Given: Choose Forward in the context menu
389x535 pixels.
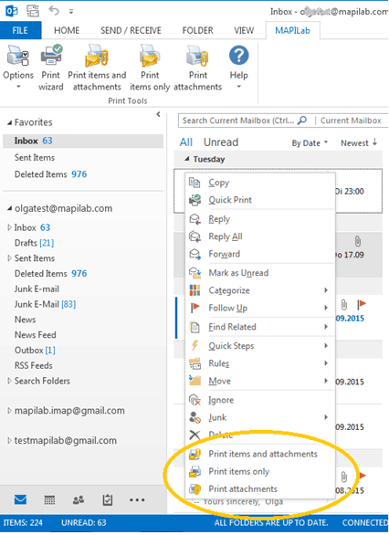Looking at the screenshot, I should [260, 254].
